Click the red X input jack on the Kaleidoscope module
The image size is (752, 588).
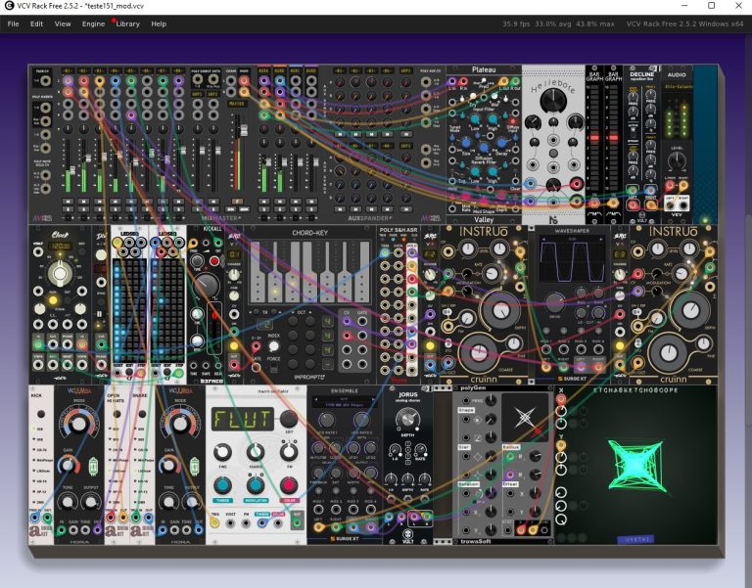point(560,399)
